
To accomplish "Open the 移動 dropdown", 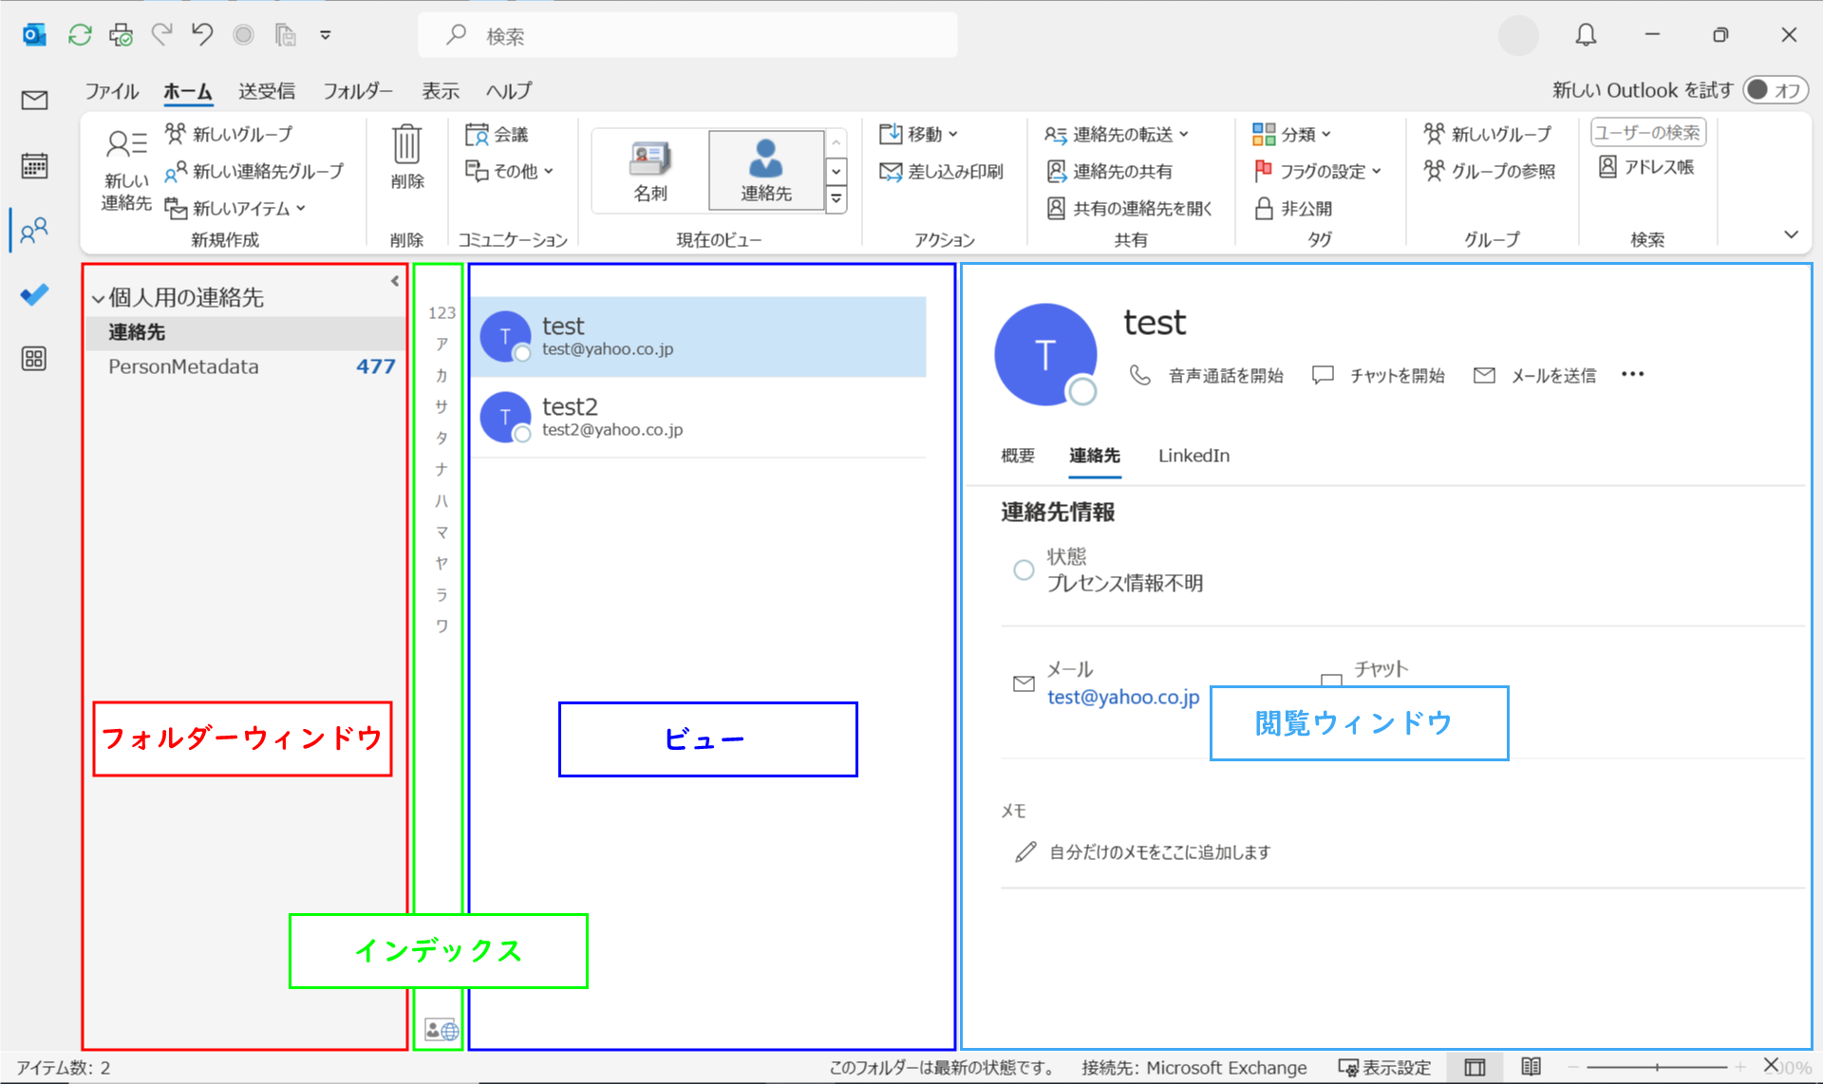I will click(918, 134).
